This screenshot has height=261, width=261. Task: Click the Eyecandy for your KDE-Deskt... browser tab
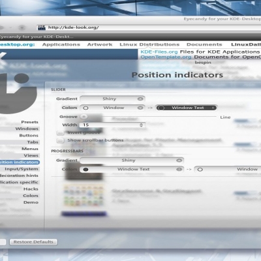(37, 37)
